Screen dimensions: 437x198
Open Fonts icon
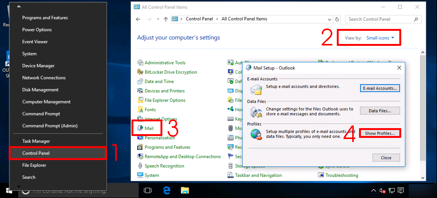(x=140, y=110)
